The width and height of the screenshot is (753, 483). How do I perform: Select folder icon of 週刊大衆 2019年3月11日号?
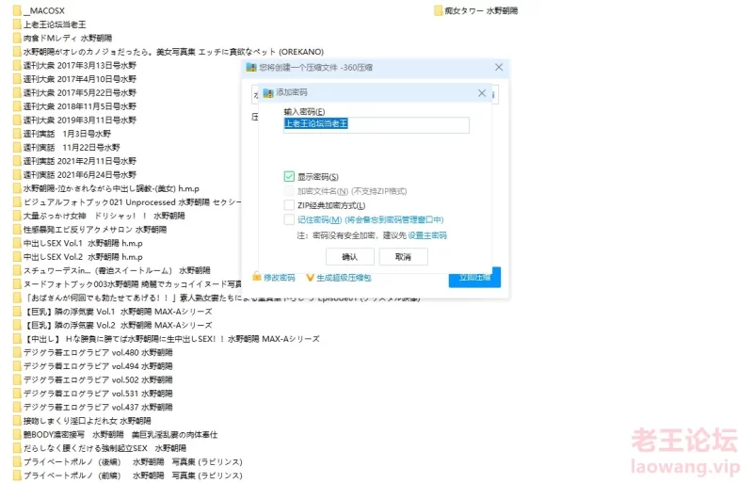pos(17,120)
